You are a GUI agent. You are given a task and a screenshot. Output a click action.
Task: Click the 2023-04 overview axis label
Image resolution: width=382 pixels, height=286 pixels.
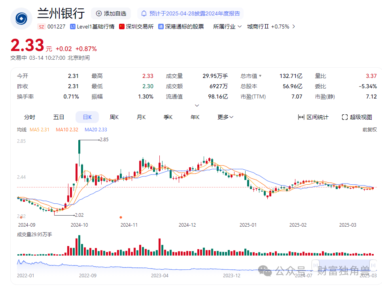160,276
